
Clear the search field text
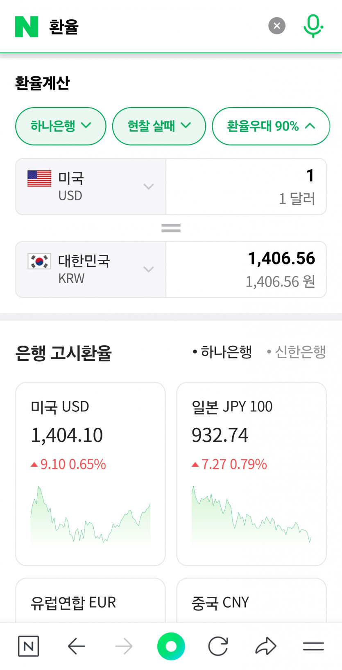pos(277,26)
